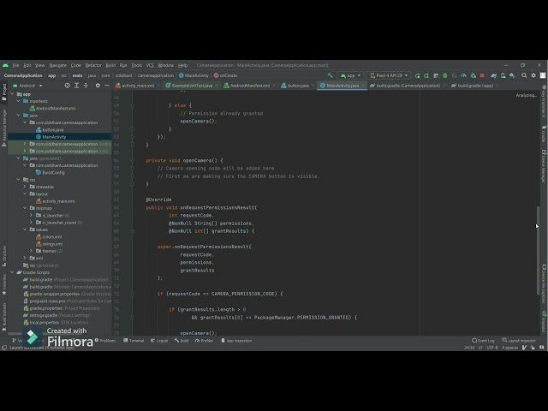Open the Logcat tool window
This screenshot has height=411, width=548.
click(x=159, y=341)
